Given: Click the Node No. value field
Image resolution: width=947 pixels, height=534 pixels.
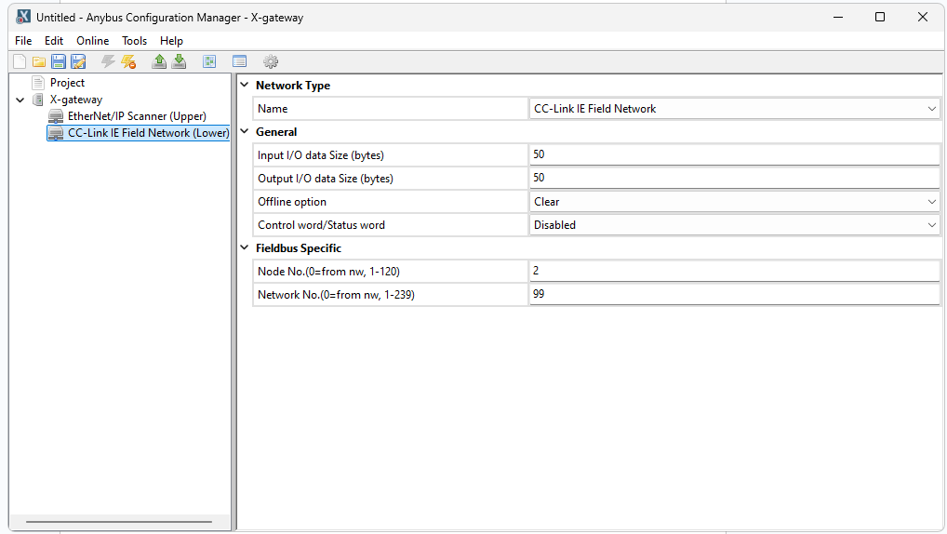Looking at the screenshot, I should coord(734,271).
